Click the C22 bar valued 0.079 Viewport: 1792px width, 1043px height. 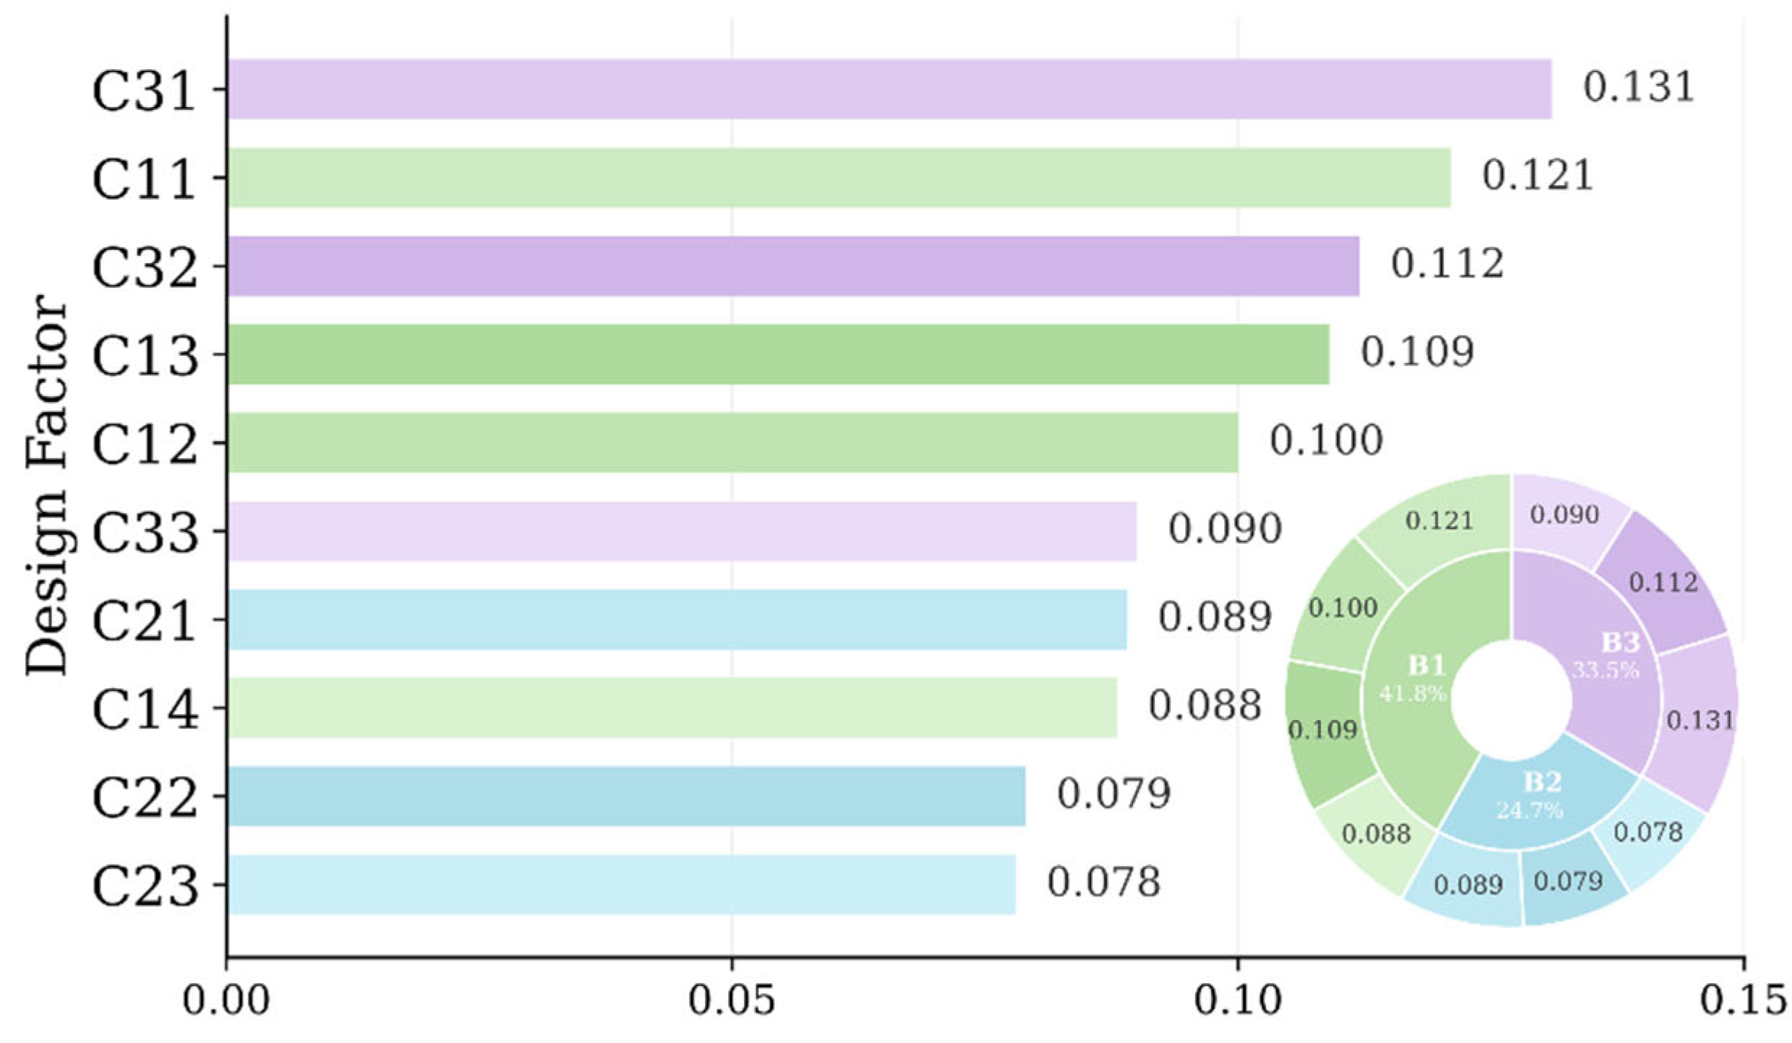tap(626, 796)
